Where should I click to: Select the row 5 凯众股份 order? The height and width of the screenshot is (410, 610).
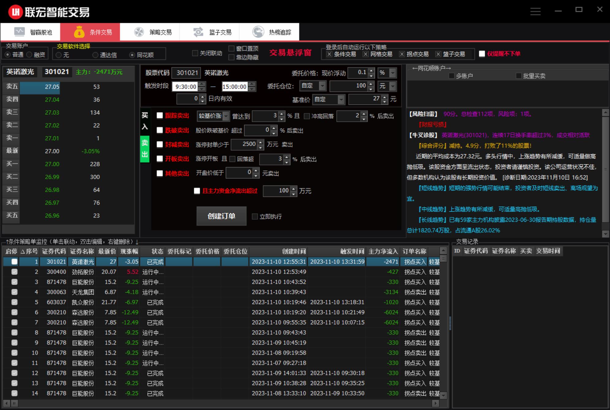[222, 302]
